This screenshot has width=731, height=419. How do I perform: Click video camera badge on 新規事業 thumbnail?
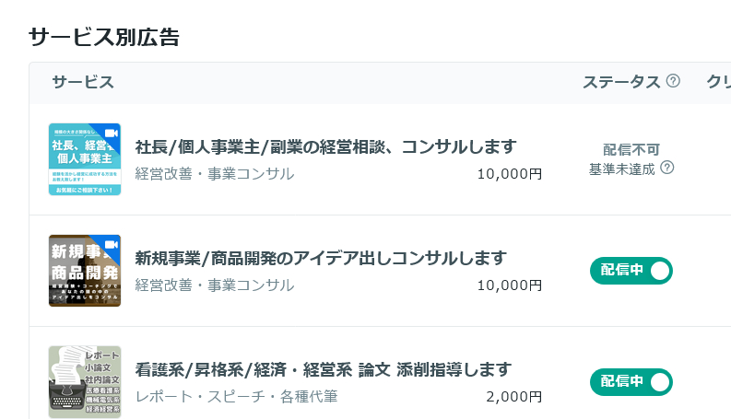coord(112,244)
